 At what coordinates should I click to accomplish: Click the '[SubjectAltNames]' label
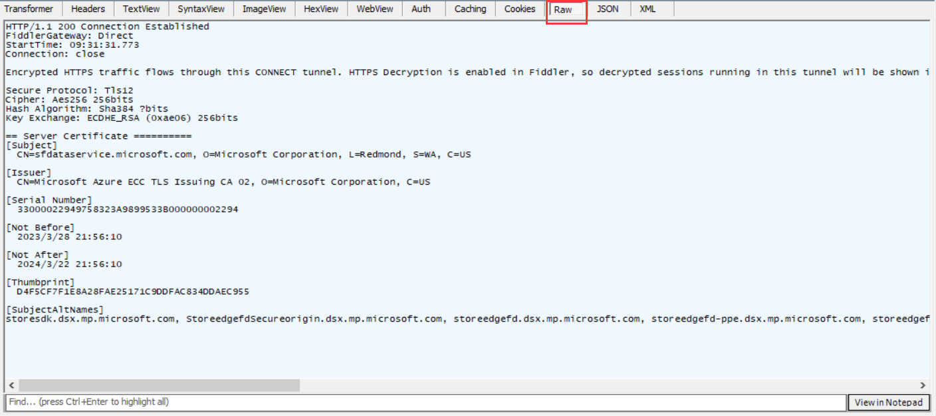55,310
